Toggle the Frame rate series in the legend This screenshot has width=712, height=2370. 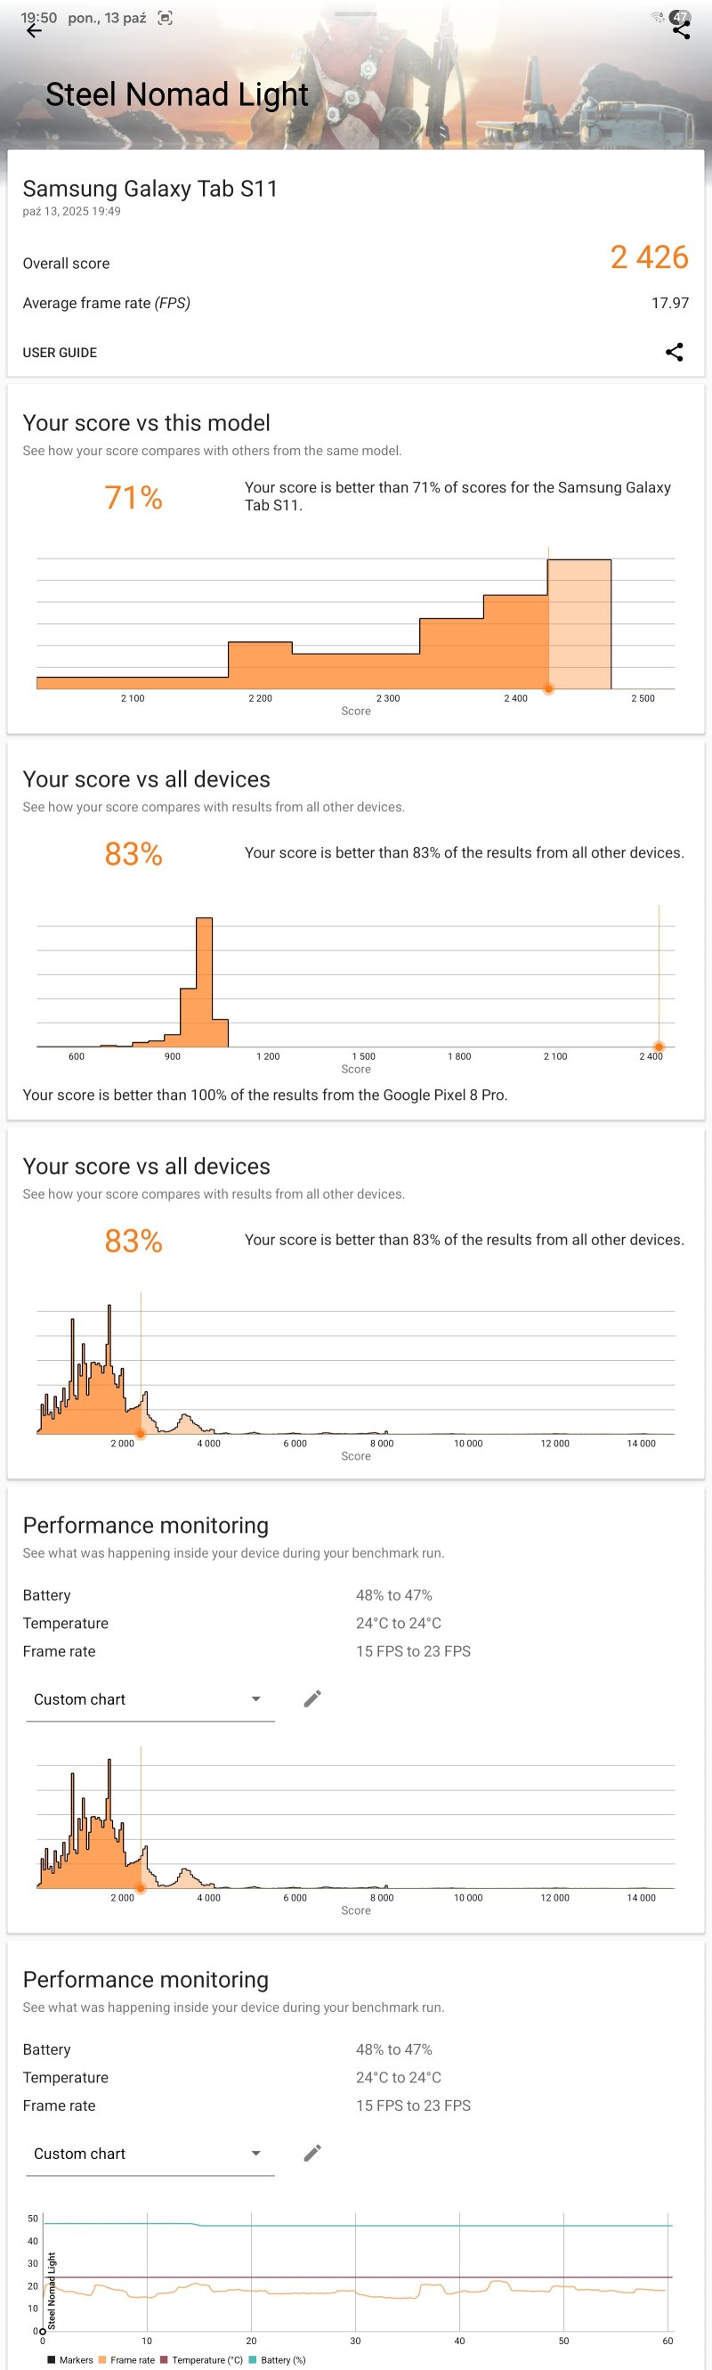tap(126, 2360)
